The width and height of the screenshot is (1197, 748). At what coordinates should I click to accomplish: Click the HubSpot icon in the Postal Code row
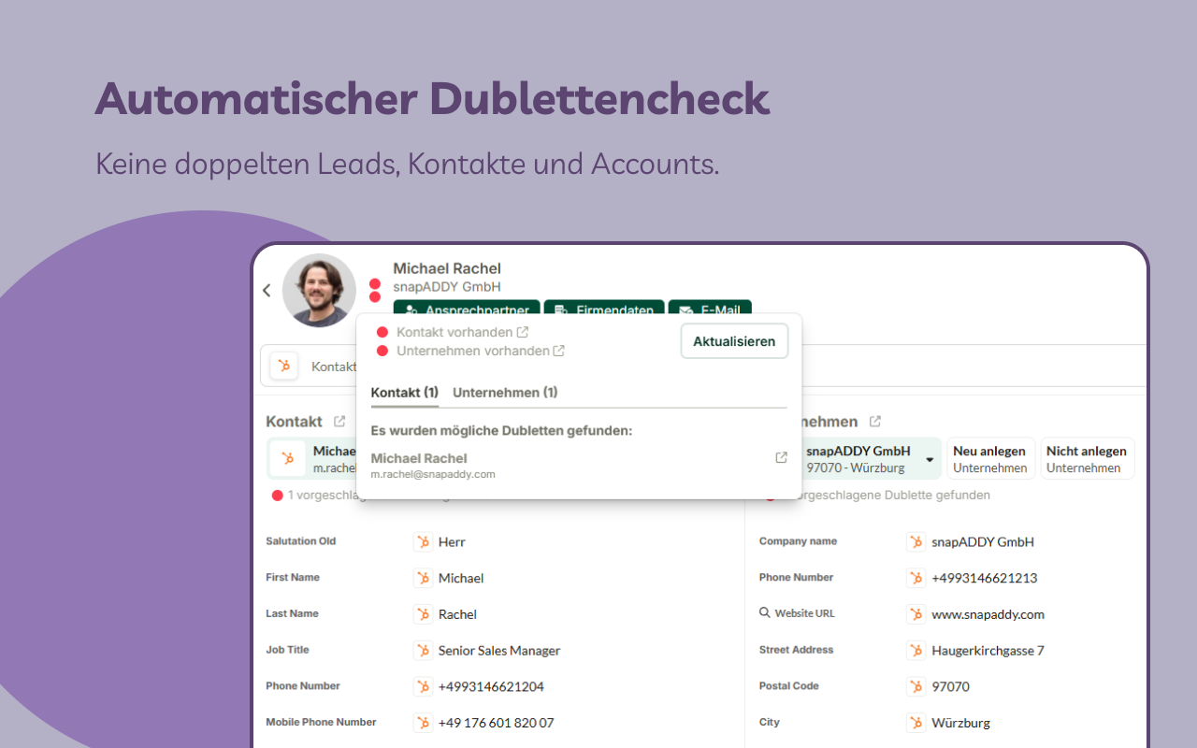pyautogui.click(x=916, y=686)
